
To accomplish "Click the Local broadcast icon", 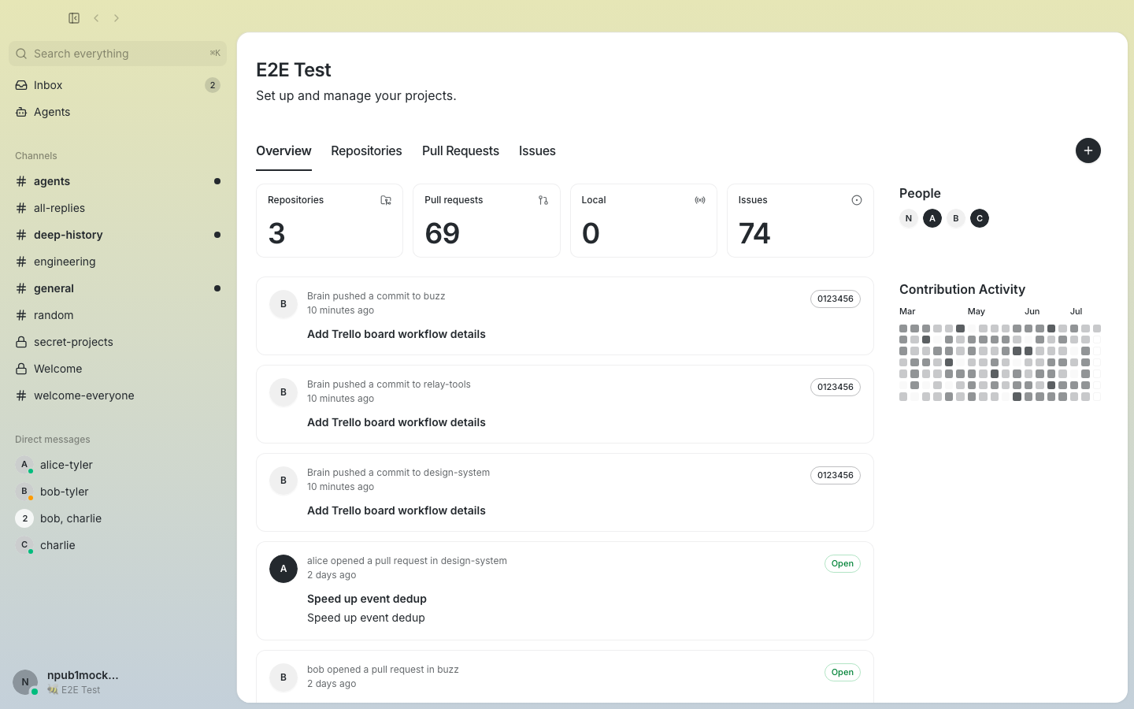I will click(700, 200).
